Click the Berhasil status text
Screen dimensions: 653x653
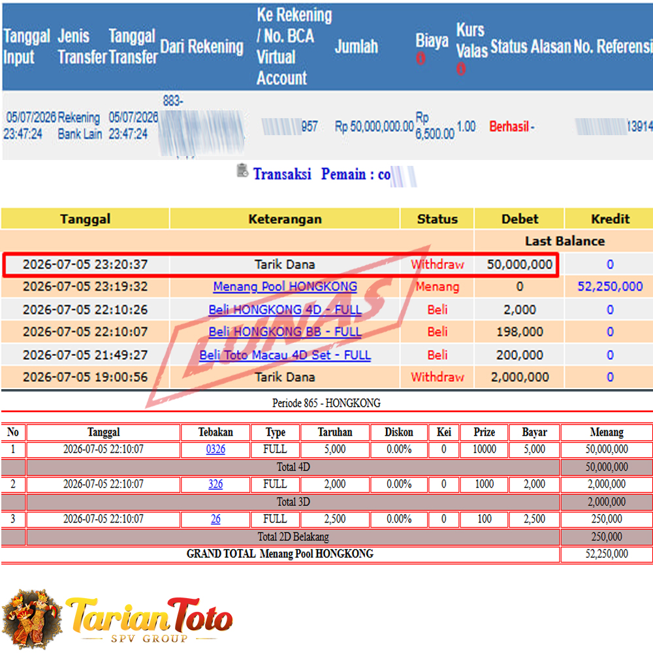click(509, 126)
